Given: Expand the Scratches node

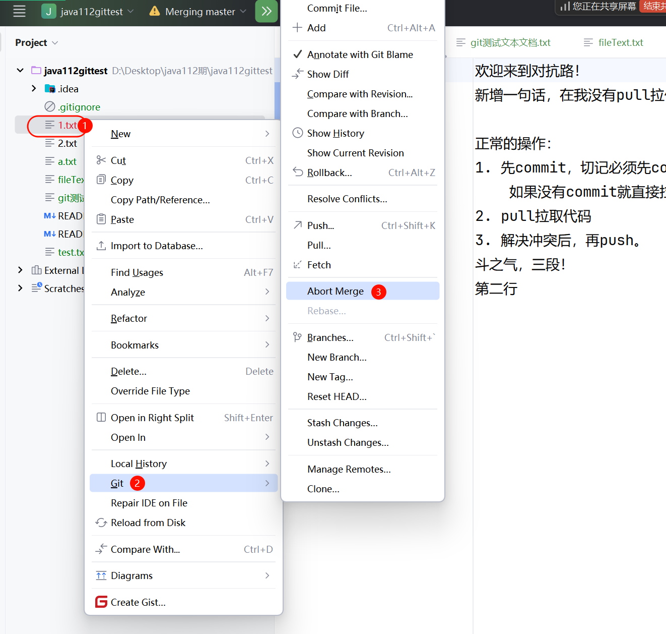Looking at the screenshot, I should pos(20,288).
